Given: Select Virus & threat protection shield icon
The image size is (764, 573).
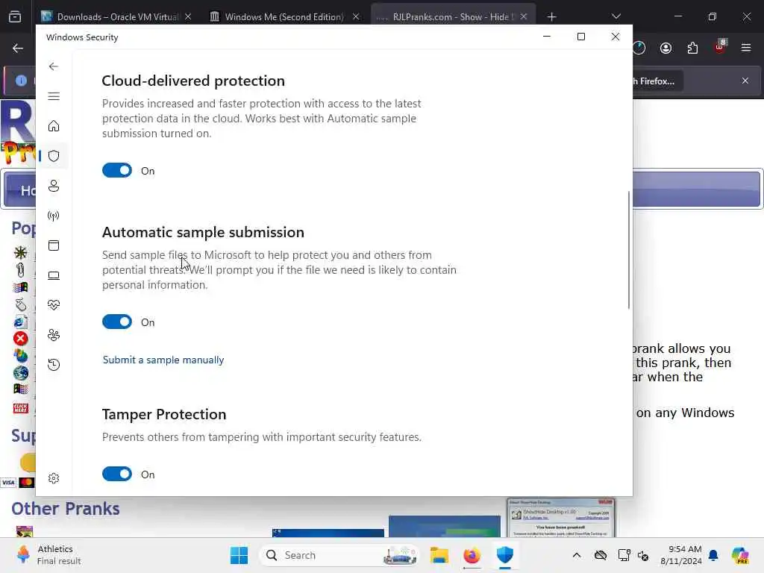Looking at the screenshot, I should [54, 156].
